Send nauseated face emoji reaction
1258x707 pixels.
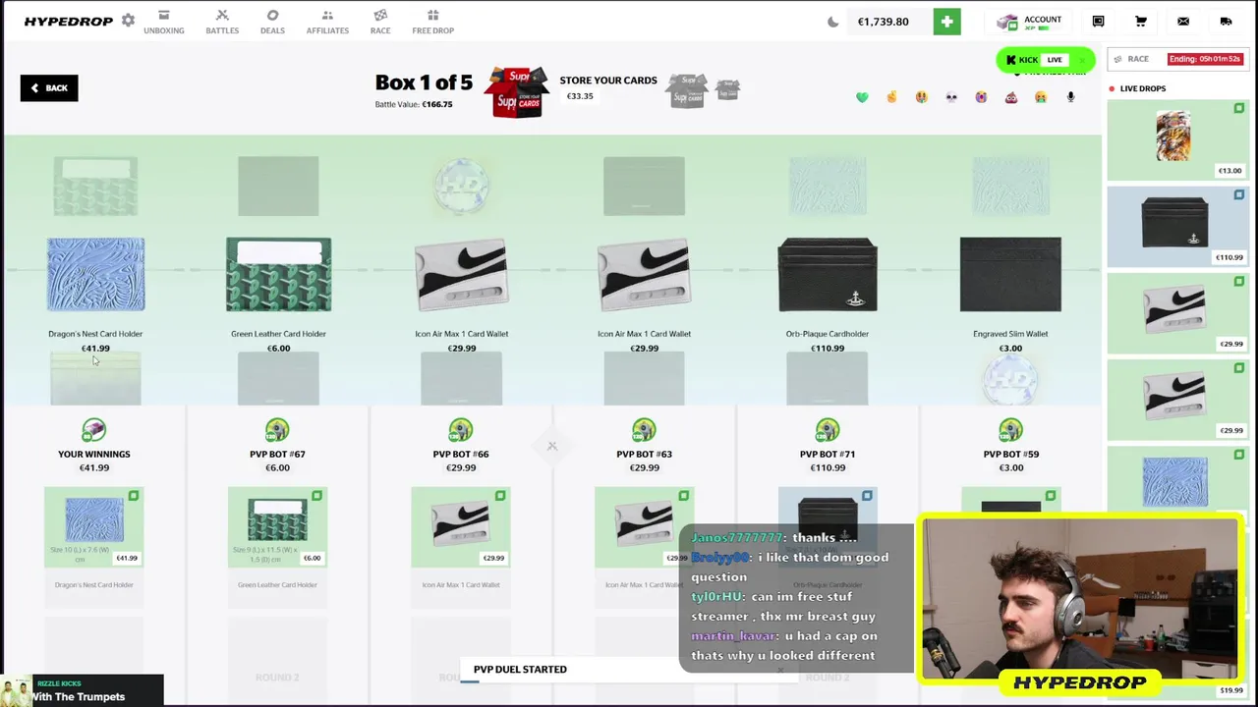[x=1041, y=97]
